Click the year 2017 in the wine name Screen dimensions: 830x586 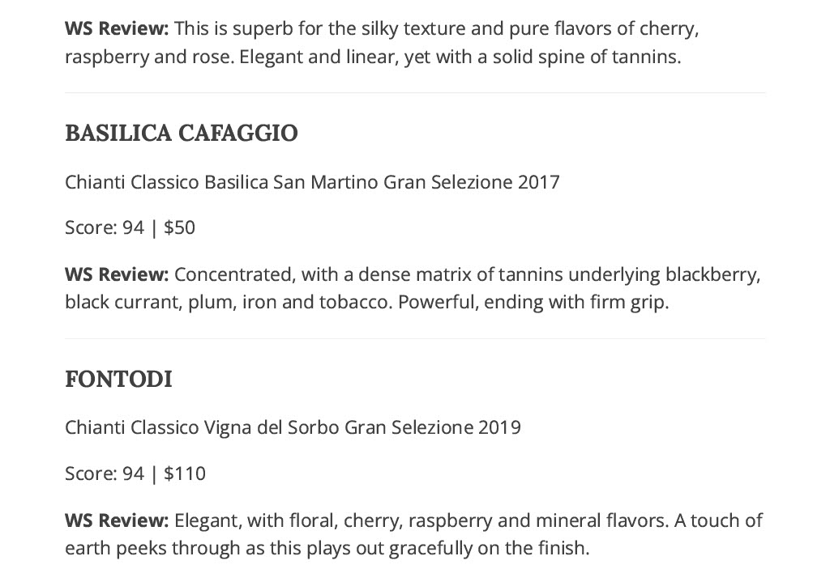(x=539, y=182)
